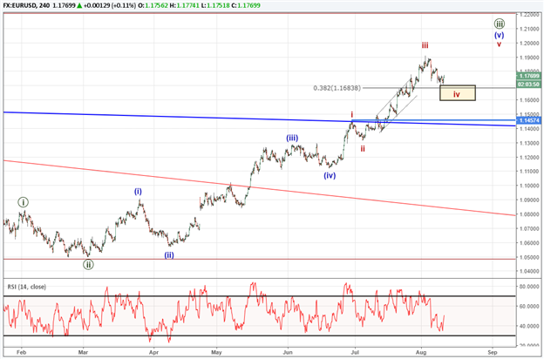The width and height of the screenshot is (544, 359).
Task: Click the circled green ii wave label
Action: point(88,265)
